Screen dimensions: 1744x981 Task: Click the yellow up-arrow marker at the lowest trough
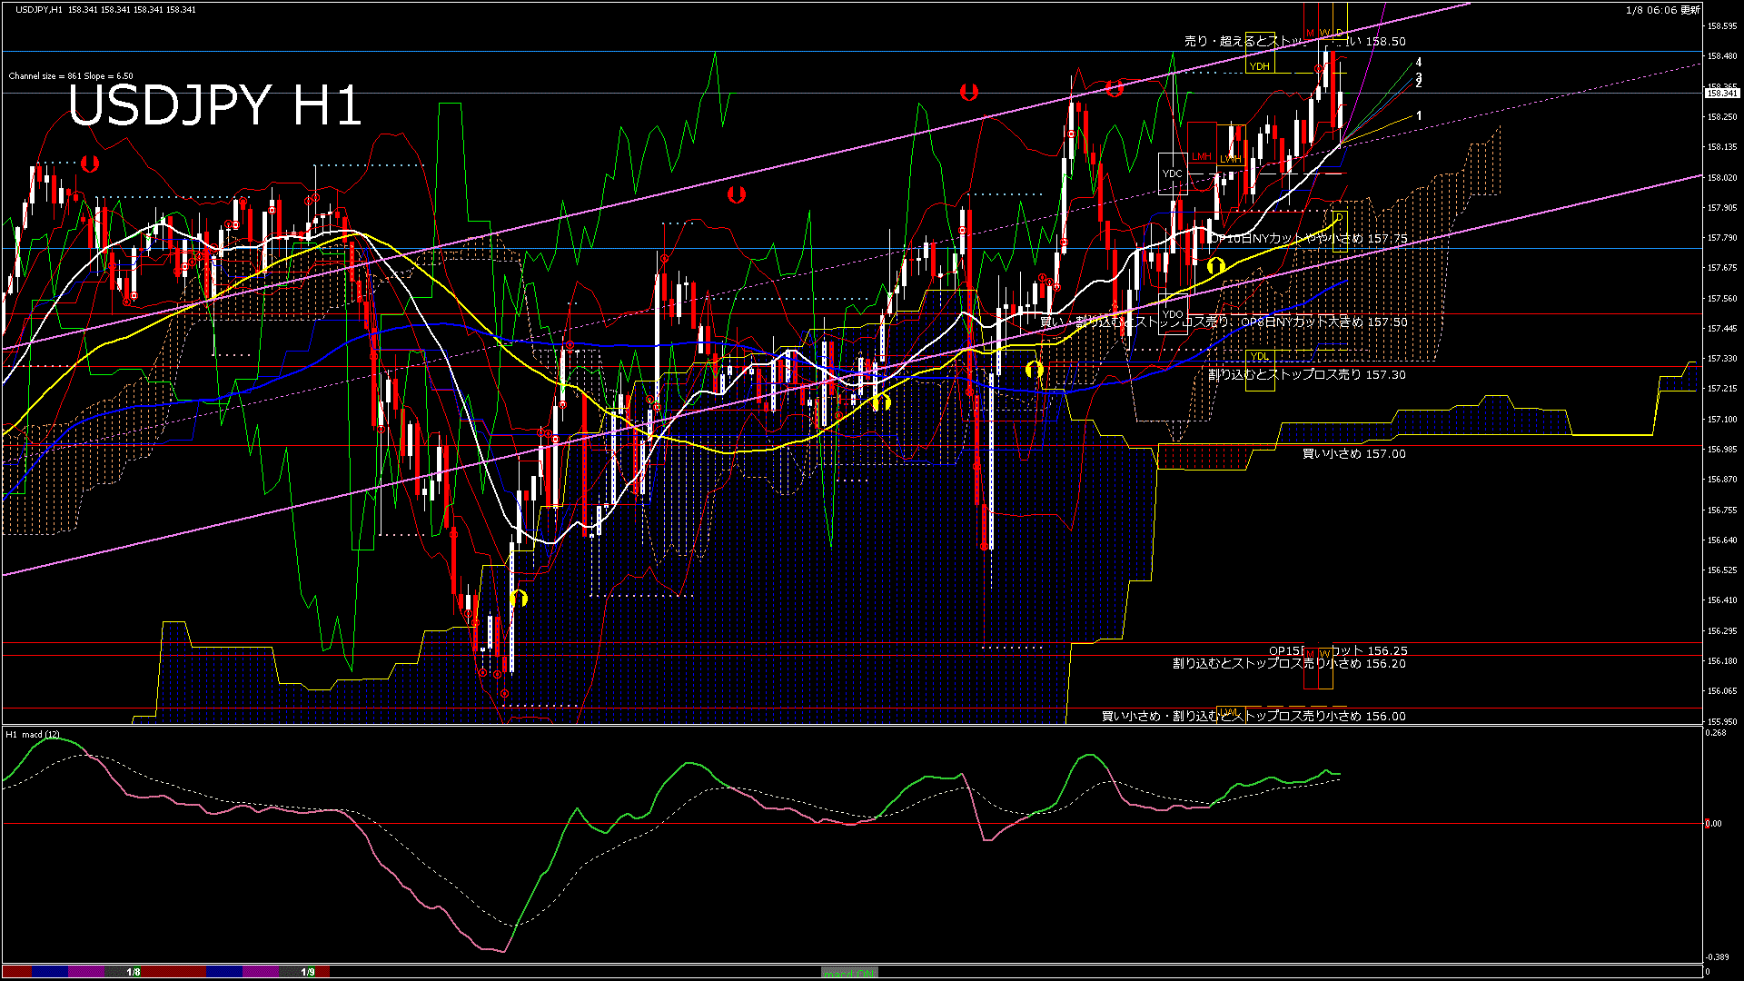[x=519, y=598]
